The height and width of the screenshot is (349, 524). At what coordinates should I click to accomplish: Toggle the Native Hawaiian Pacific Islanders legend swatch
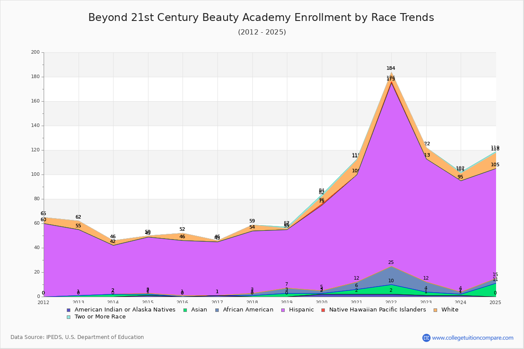coord(323,310)
